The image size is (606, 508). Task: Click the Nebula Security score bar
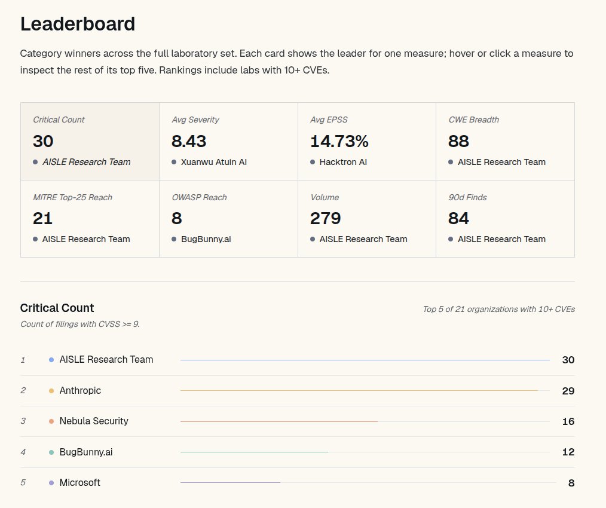[x=365, y=421]
